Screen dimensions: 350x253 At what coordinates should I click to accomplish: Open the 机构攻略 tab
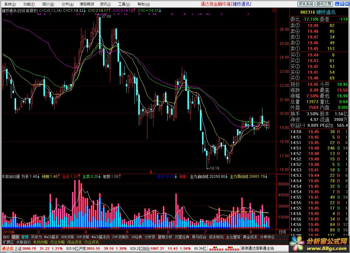pyautogui.click(x=41, y=242)
